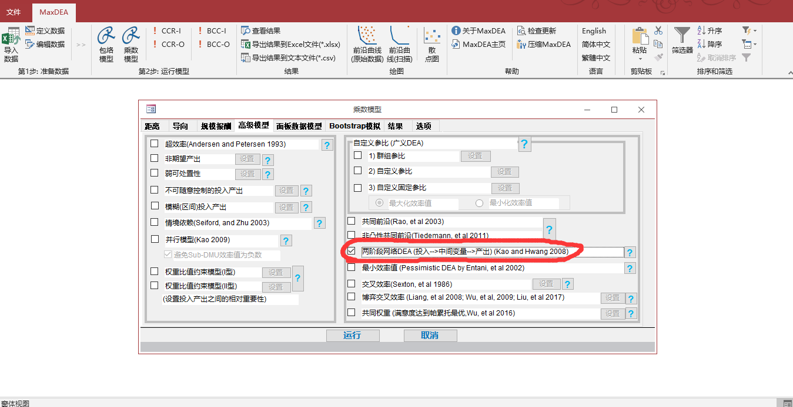Open help for Undesirable outputs (非期望产出)
The height and width of the screenshot is (407, 793).
267,160
